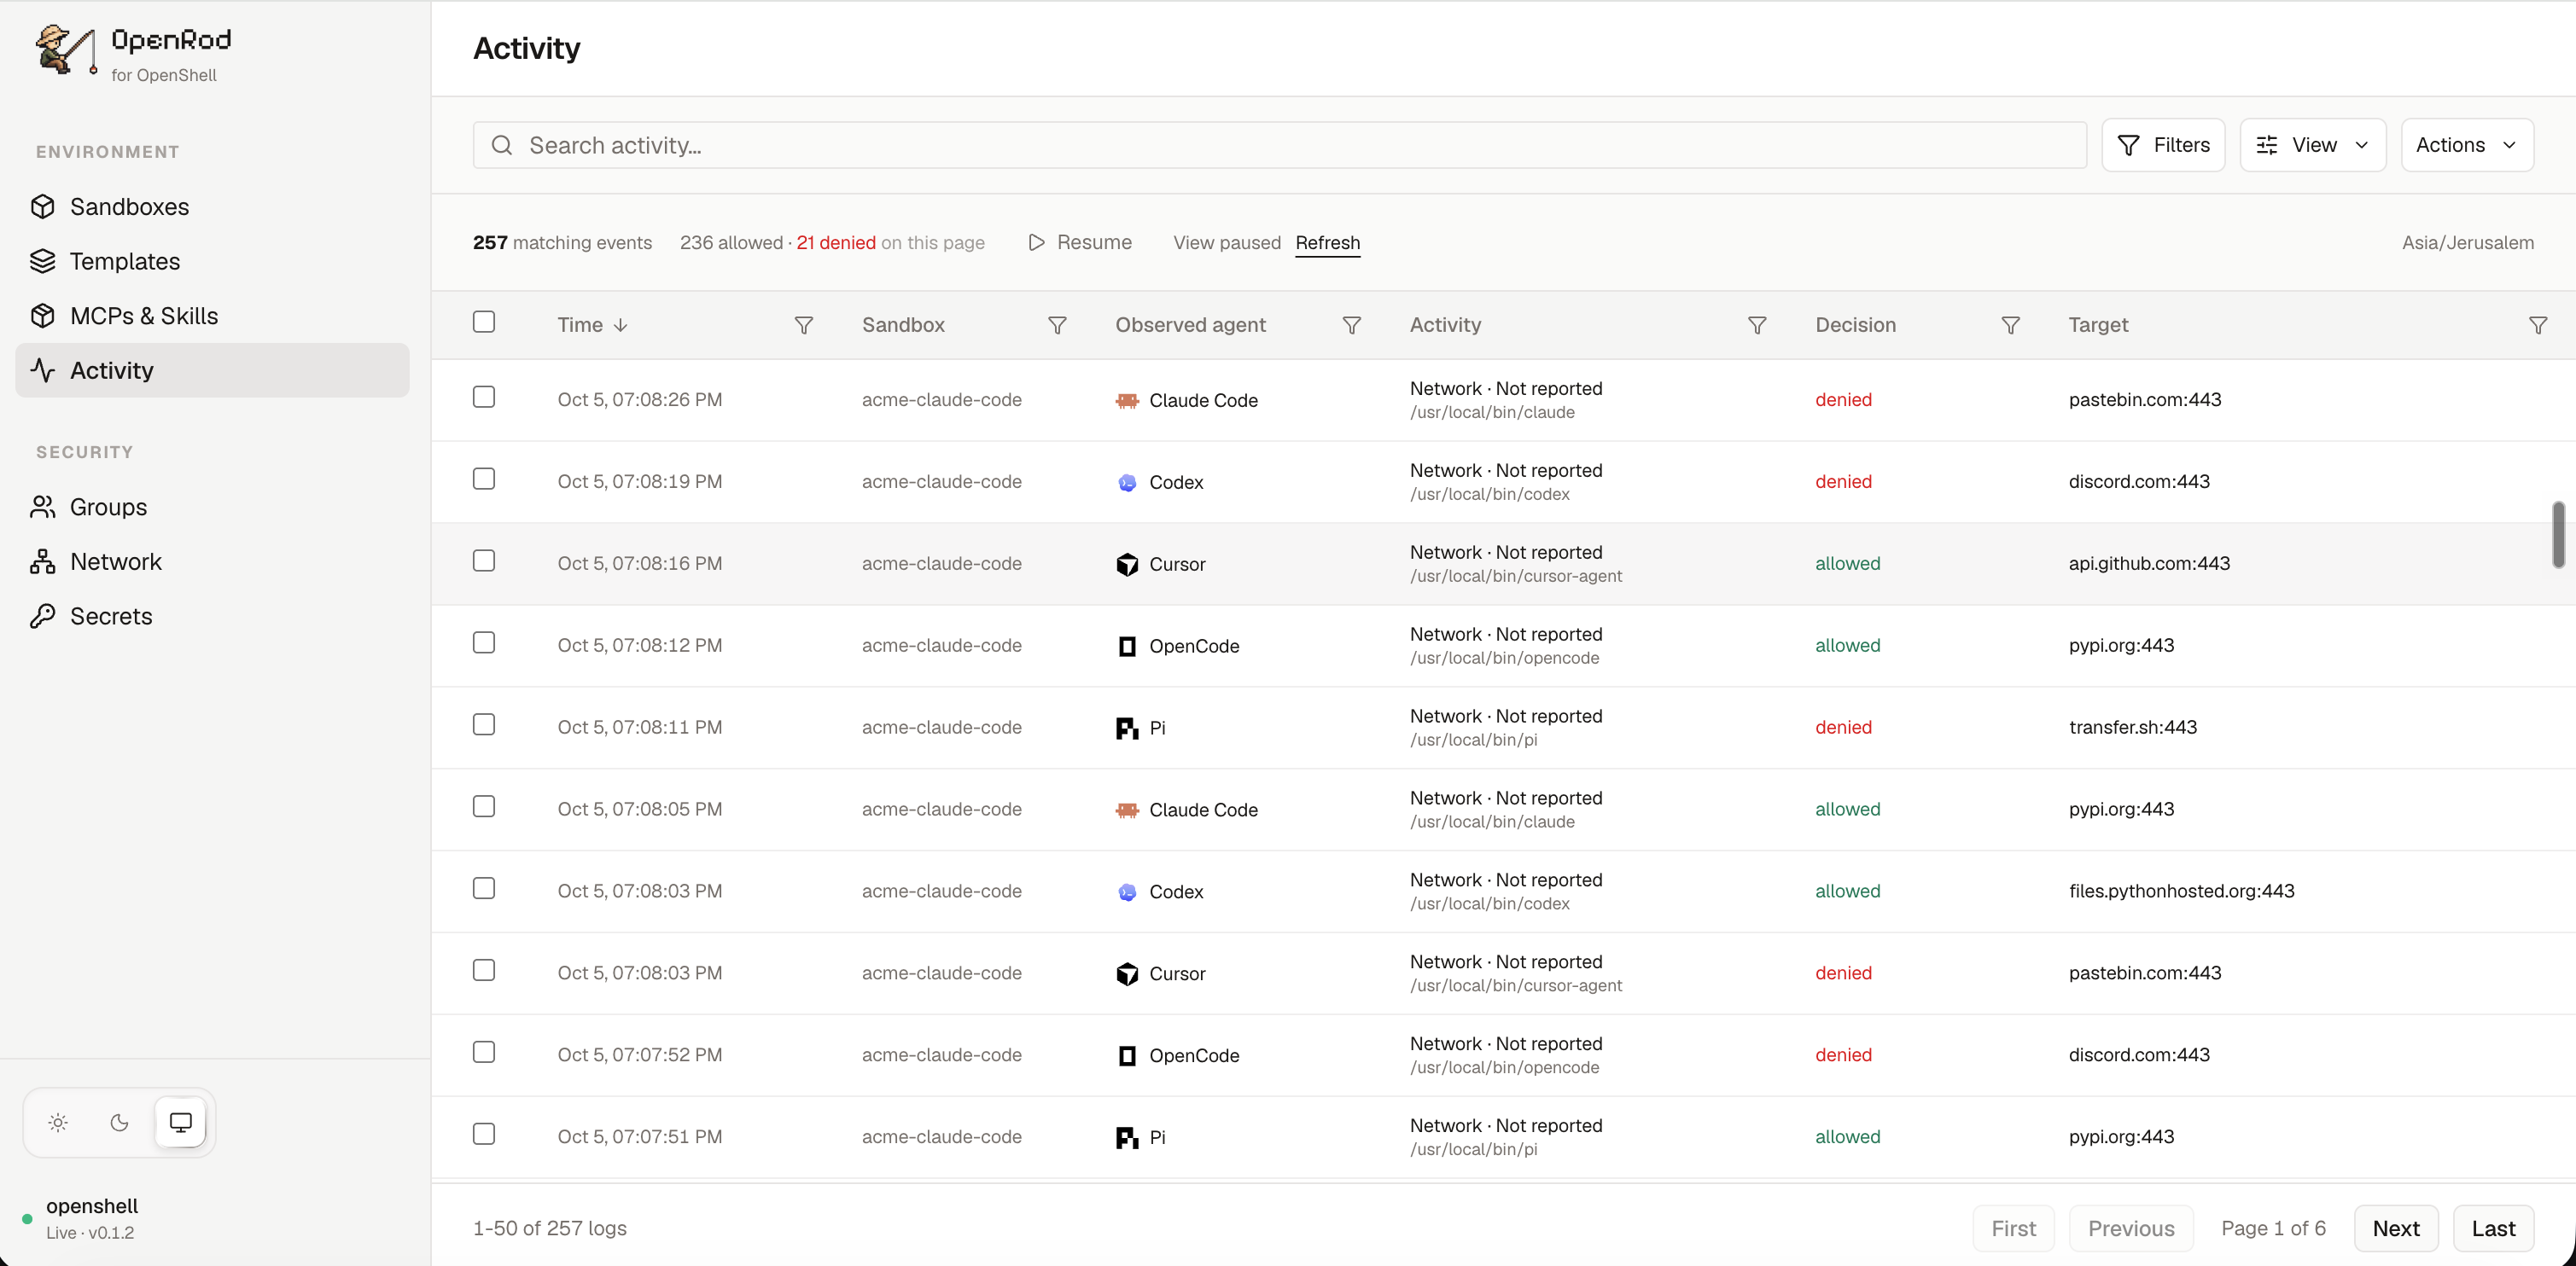Click the Cursor icon in the 07:08:16 row
2576x1266 pixels.
1127,565
